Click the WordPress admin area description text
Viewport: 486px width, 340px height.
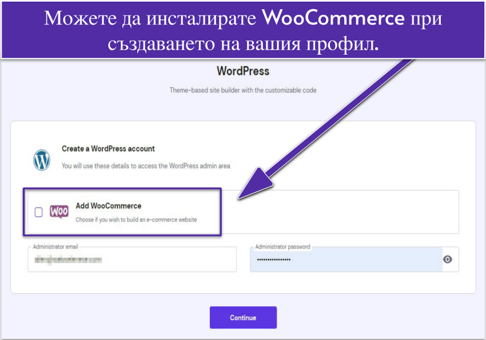(145, 166)
